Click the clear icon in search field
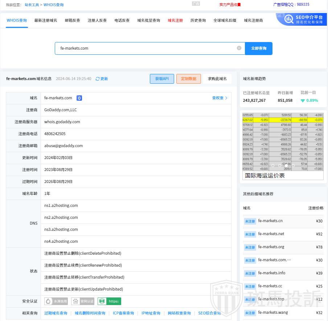Image resolution: width=328 pixels, height=321 pixels. (239, 48)
